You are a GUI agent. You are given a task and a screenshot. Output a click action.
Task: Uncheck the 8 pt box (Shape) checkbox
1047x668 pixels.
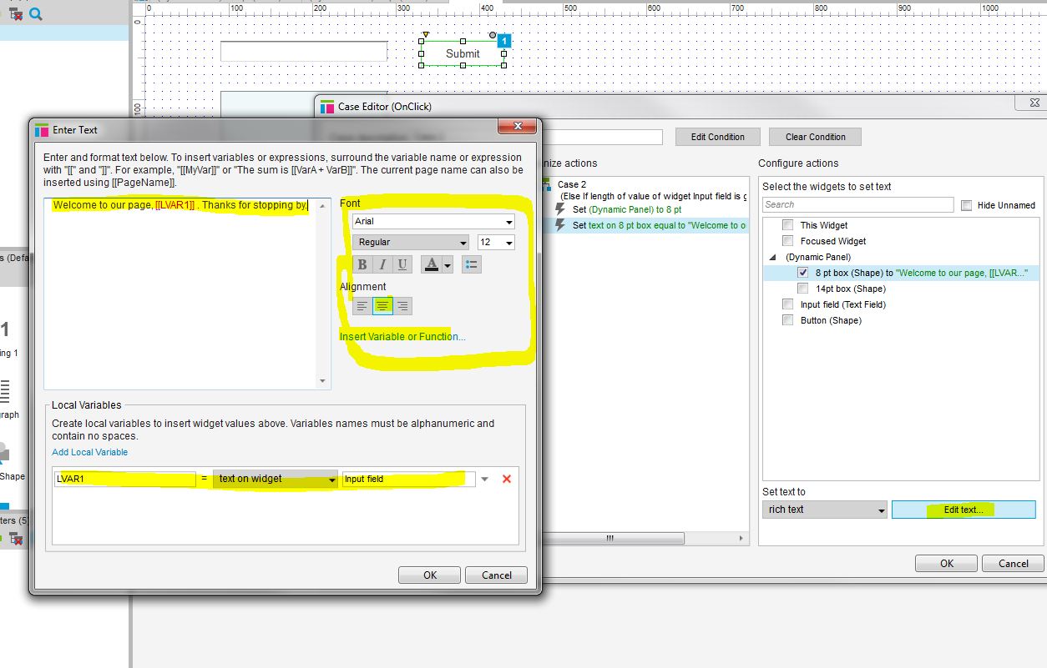pyautogui.click(x=803, y=273)
